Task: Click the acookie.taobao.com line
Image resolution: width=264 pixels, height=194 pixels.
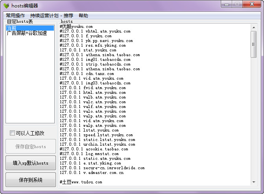Action: [94, 149]
